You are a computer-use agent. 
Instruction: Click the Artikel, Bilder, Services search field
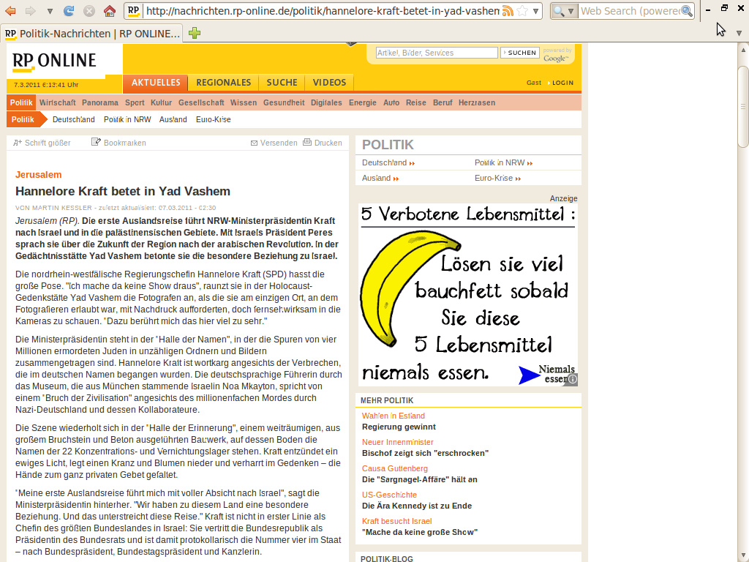coord(437,53)
